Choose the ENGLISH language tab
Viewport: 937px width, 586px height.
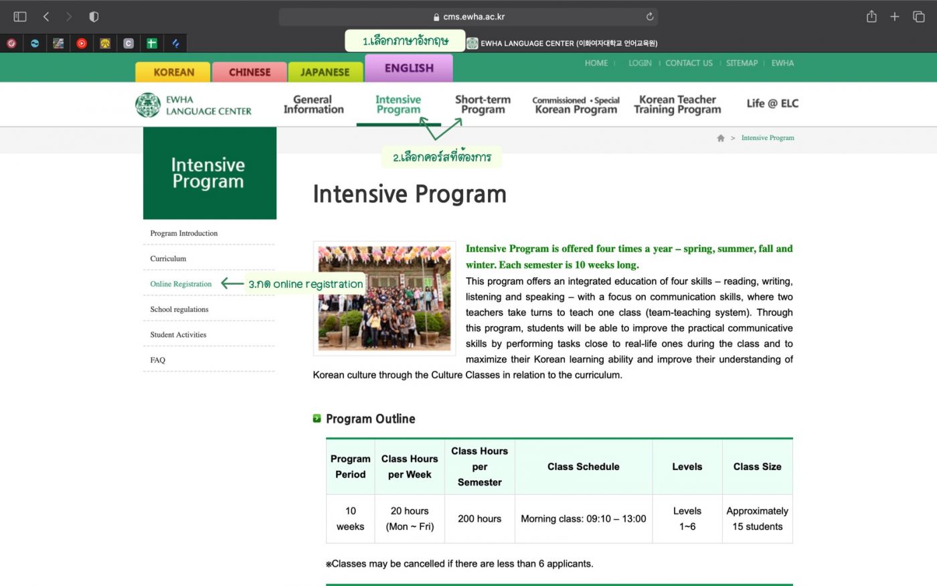(x=408, y=68)
